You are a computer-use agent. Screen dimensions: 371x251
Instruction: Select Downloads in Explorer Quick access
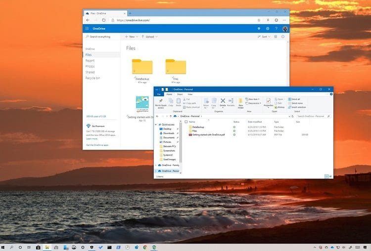[x=169, y=133]
